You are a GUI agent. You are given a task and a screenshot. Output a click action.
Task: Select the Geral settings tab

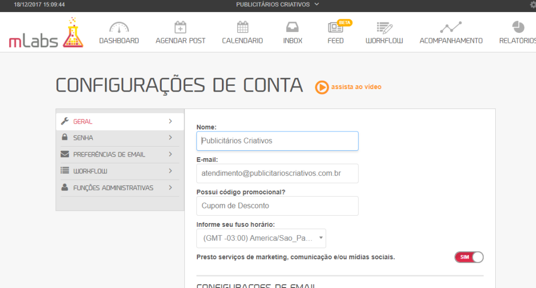[x=120, y=121]
